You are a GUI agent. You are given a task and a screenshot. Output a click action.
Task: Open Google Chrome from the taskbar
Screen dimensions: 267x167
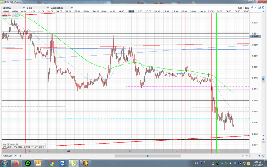click(51, 164)
